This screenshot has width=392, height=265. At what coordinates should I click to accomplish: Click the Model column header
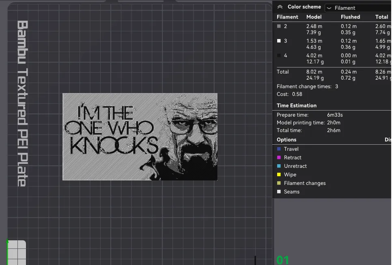(x=314, y=17)
